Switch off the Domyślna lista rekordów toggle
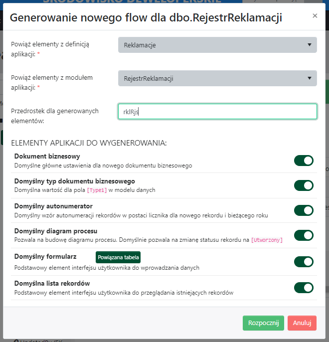The image size is (329, 342). 304,288
